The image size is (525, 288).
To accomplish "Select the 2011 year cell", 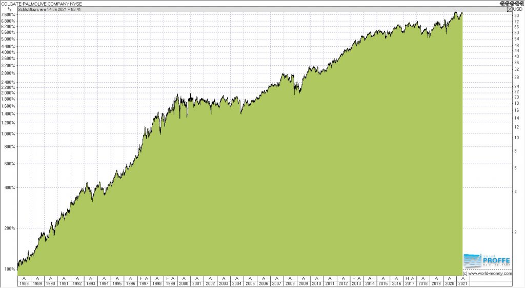I will pyautogui.click(x=330, y=283).
